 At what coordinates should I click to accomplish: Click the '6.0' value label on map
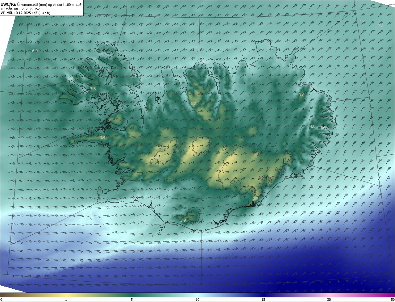(35, 51)
